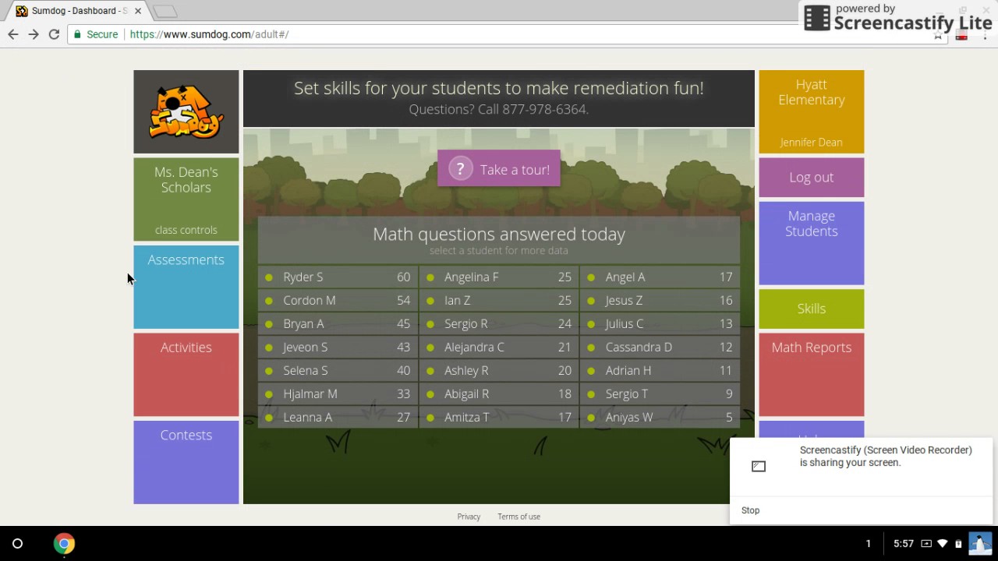Select student Sergio T
The height and width of the screenshot is (561, 998).
point(660,393)
